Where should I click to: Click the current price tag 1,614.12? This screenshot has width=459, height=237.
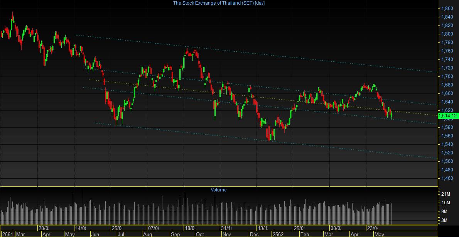tap(447, 116)
